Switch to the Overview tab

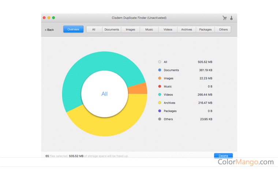[x=73, y=29]
